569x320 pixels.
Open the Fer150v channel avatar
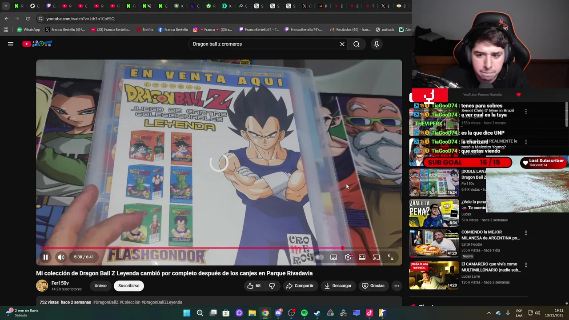click(42, 286)
